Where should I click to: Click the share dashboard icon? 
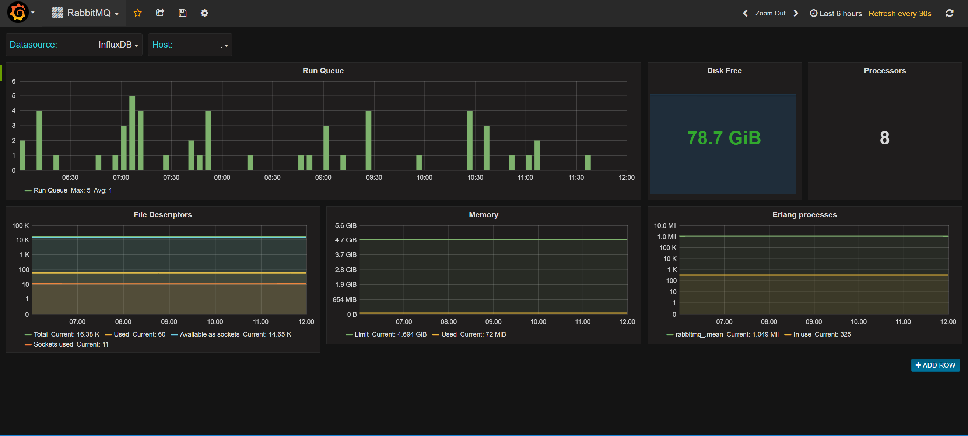[x=160, y=13]
